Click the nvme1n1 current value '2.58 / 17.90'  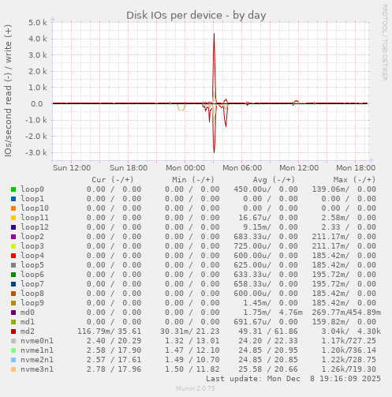coord(114,350)
